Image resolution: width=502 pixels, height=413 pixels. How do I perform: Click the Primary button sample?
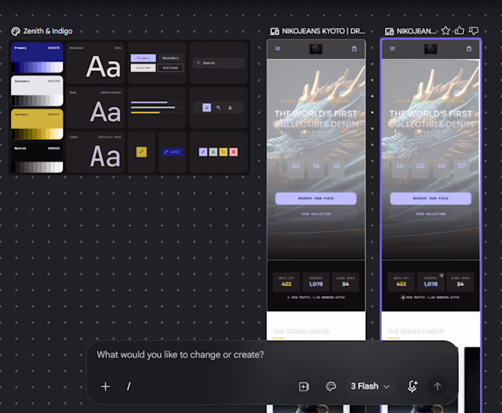[x=143, y=58]
